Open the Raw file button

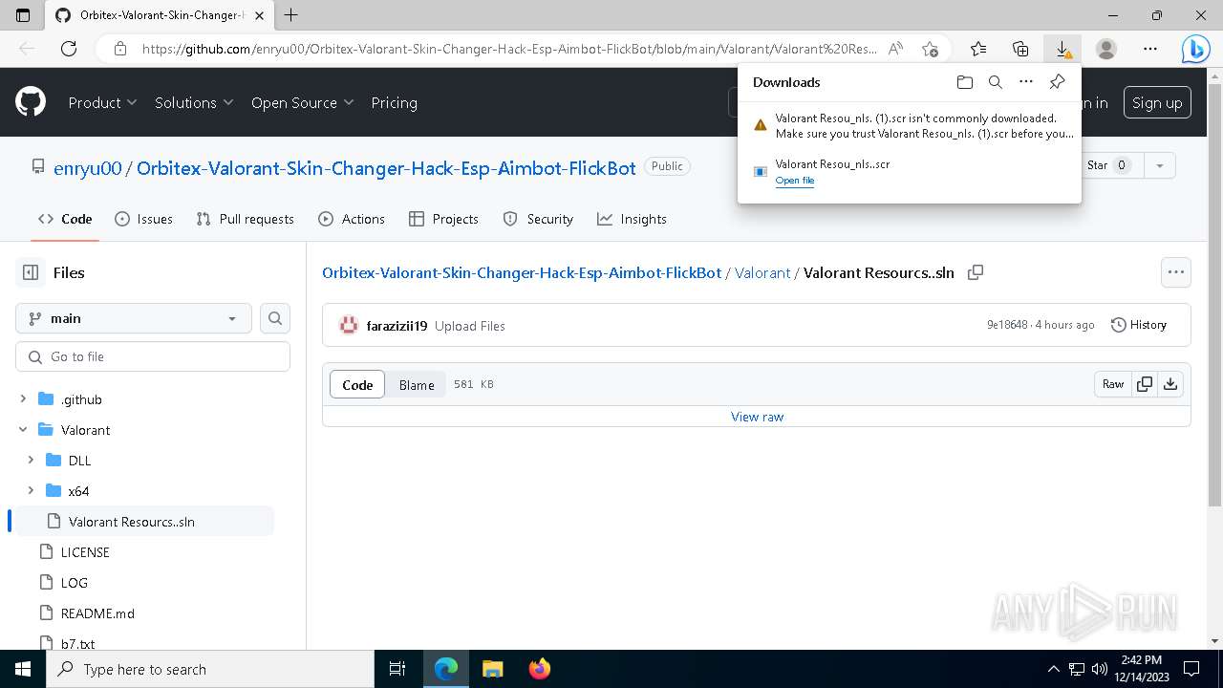pyautogui.click(x=1113, y=384)
